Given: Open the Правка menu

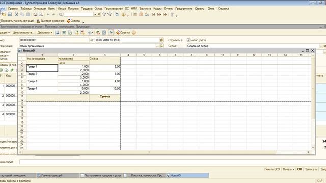Looking at the screenshot, I should tap(13, 9).
